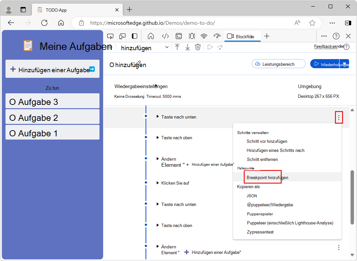Toggle the DevTools sidebar dock icon
The image size is (357, 261).
135,36
